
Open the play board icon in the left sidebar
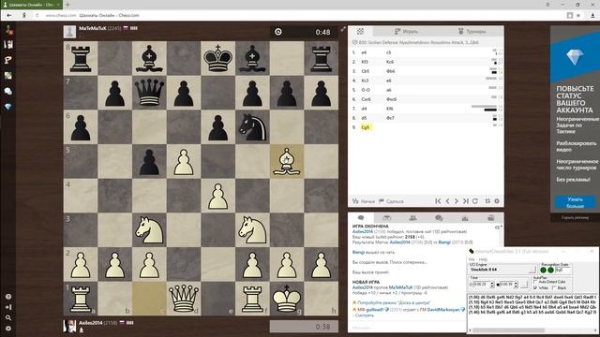[x=8, y=45]
